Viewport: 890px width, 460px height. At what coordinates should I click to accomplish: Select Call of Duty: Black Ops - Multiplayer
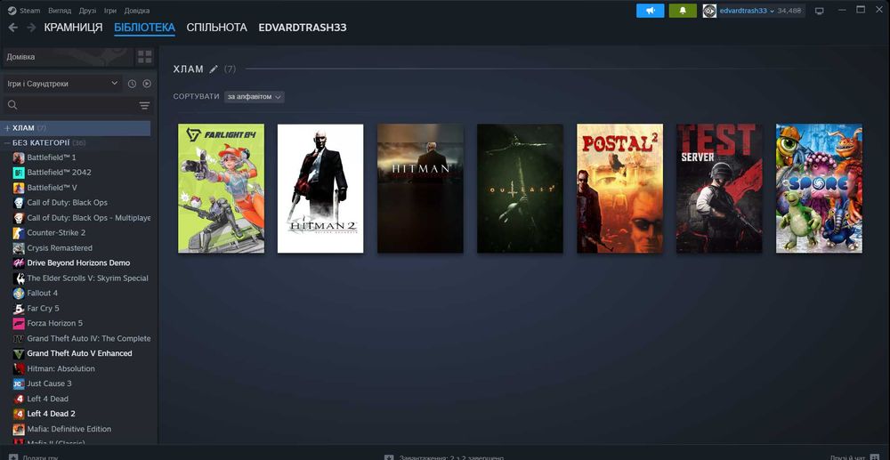coord(88,218)
